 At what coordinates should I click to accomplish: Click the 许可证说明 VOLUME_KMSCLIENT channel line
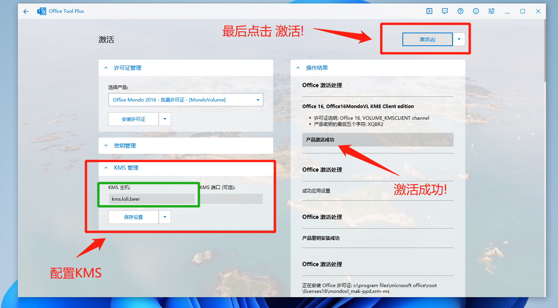tap(372, 118)
